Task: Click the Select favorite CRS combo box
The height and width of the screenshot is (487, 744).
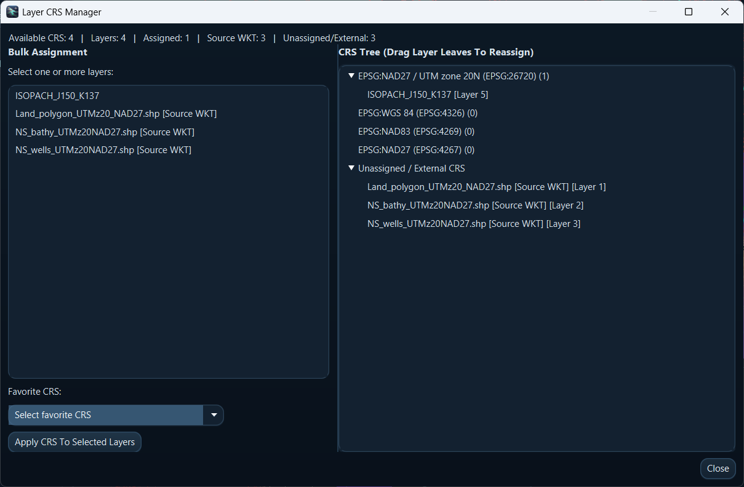Action: [x=116, y=415]
